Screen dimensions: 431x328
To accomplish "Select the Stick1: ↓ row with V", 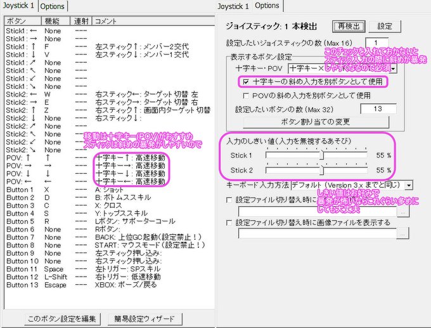I will coord(110,55).
